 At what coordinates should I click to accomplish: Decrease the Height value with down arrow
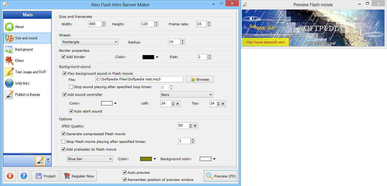(x=156, y=26)
